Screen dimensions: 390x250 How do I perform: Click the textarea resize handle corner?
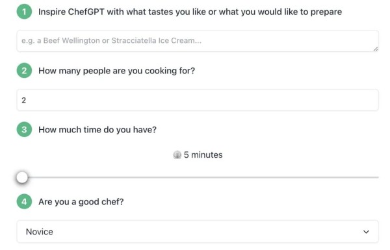376,49
